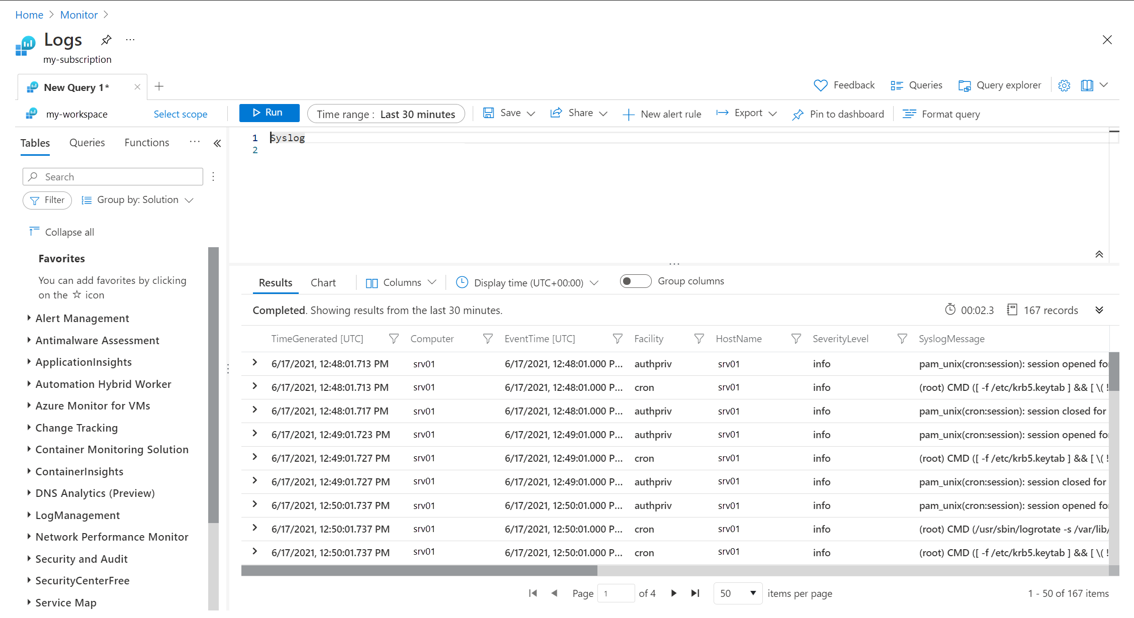Open Group by: Solution dropdown
1134x618 pixels.
[138, 200]
